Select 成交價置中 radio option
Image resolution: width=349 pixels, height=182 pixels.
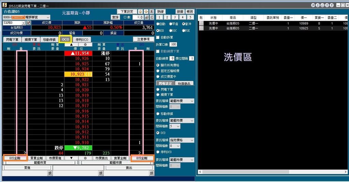tap(158, 77)
